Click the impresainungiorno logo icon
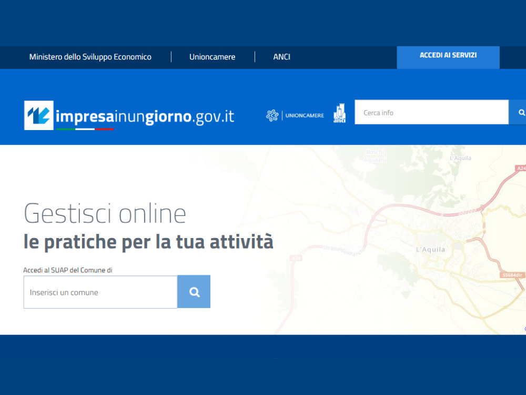526x395 pixels. [39, 115]
